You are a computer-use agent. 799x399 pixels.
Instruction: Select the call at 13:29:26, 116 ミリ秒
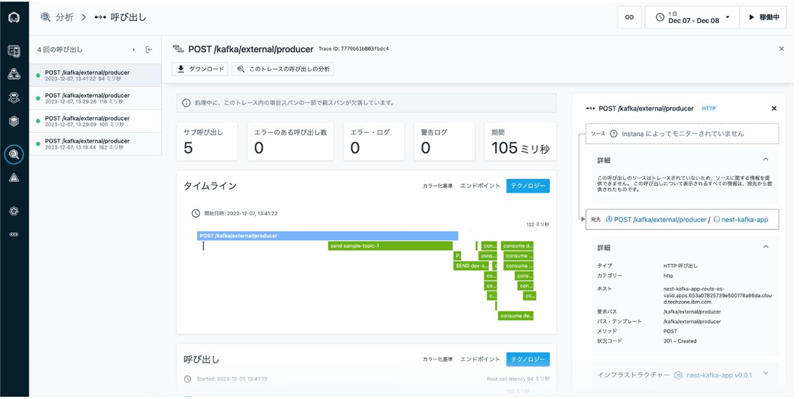pyautogui.click(x=95, y=98)
